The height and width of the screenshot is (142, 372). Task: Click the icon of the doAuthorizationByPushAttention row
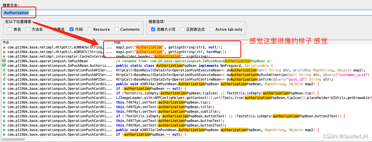pos(4,75)
